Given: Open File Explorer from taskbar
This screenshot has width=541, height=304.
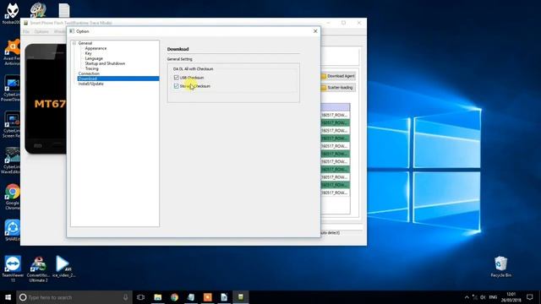Looking at the screenshot, I should [158, 297].
